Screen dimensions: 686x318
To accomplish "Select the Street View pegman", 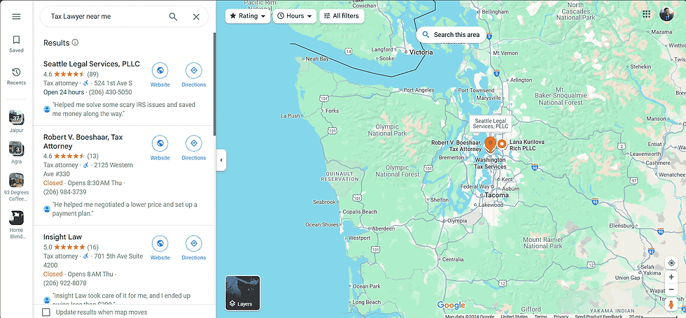I will click(x=671, y=304).
